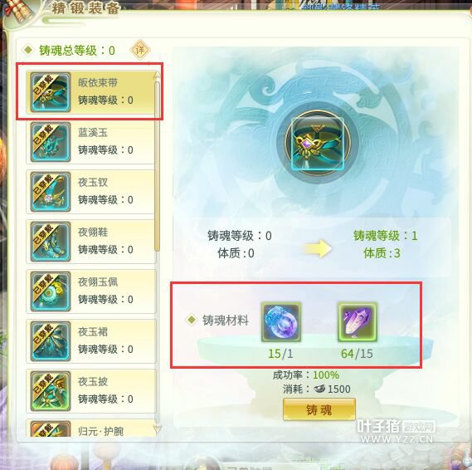Click the 夜翎鞋 list entry text
This screenshot has width=472, height=470.
coord(93,232)
